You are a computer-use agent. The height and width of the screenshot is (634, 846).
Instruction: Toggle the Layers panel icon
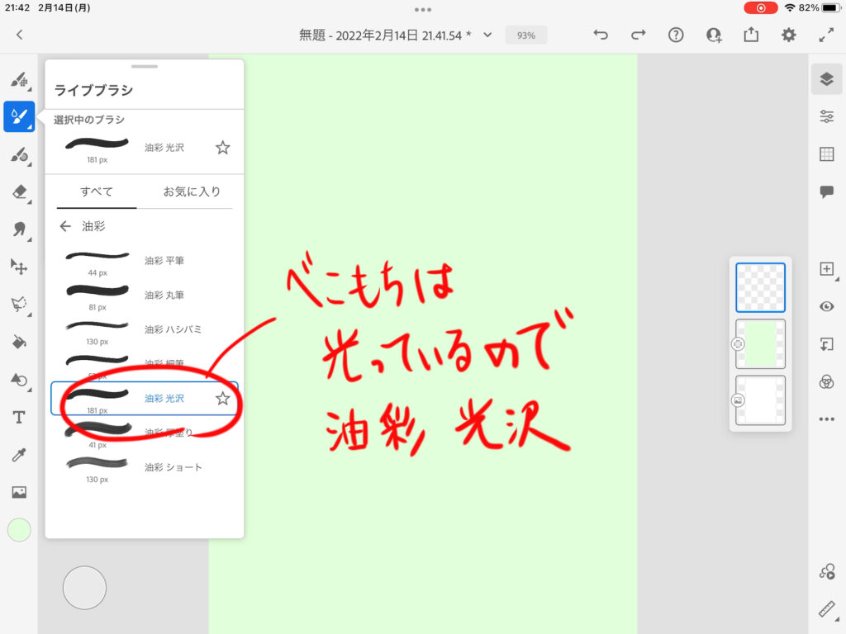(826, 78)
